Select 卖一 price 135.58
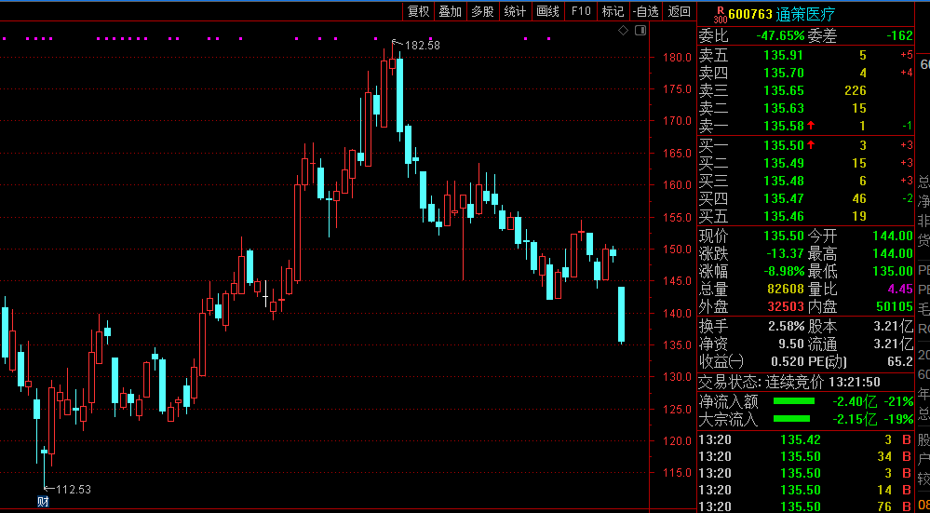 point(783,126)
